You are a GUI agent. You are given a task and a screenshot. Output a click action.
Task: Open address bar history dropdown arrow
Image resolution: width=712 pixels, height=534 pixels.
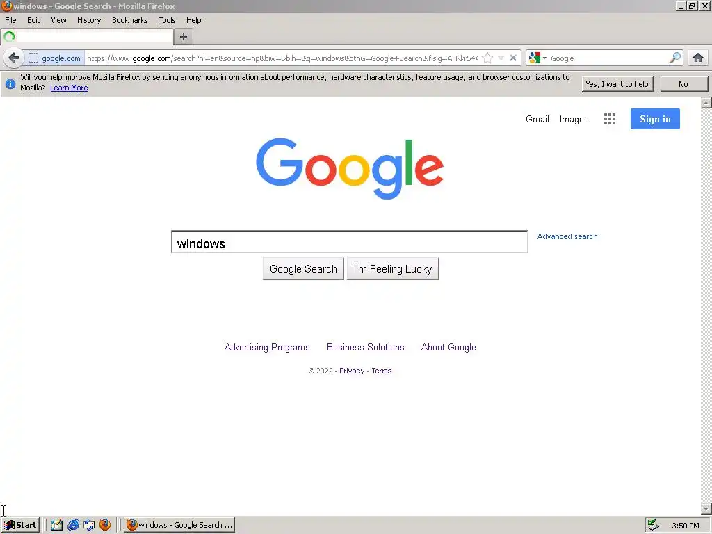click(501, 58)
